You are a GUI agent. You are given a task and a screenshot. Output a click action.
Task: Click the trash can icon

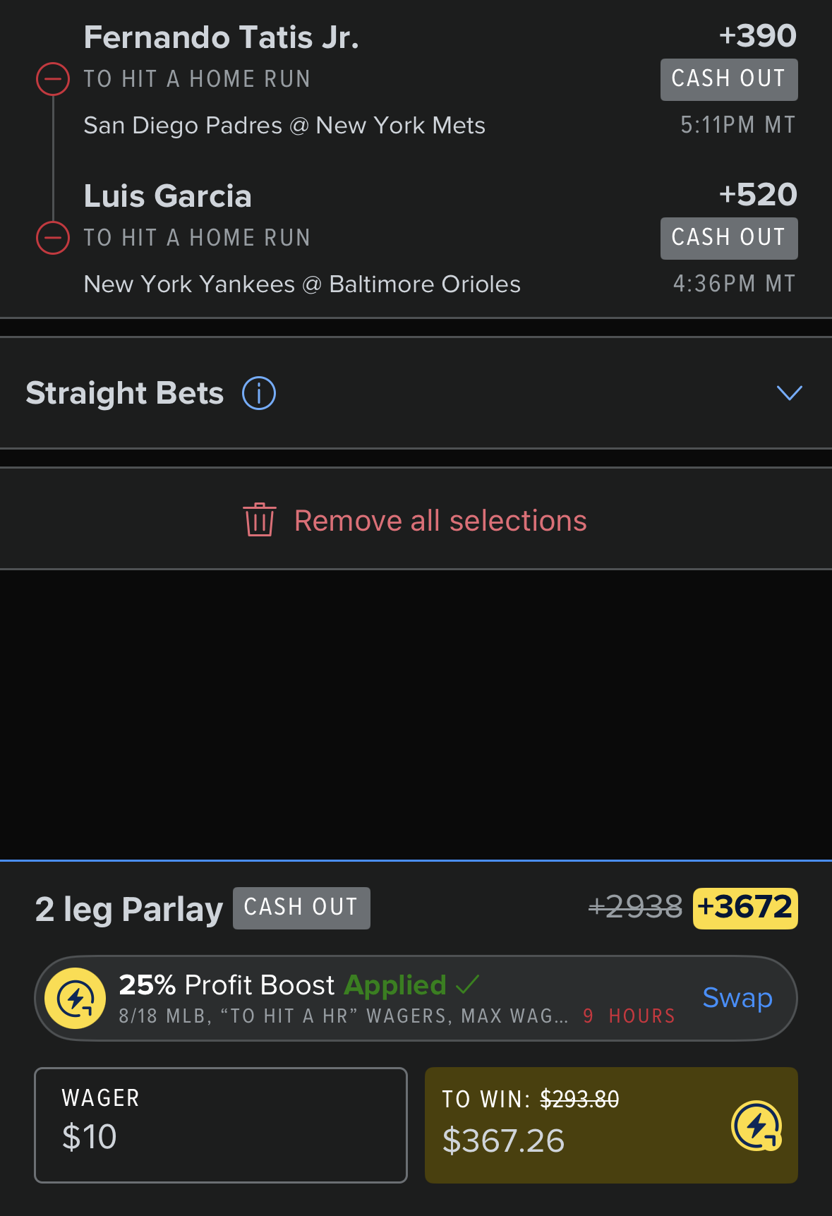click(x=259, y=520)
